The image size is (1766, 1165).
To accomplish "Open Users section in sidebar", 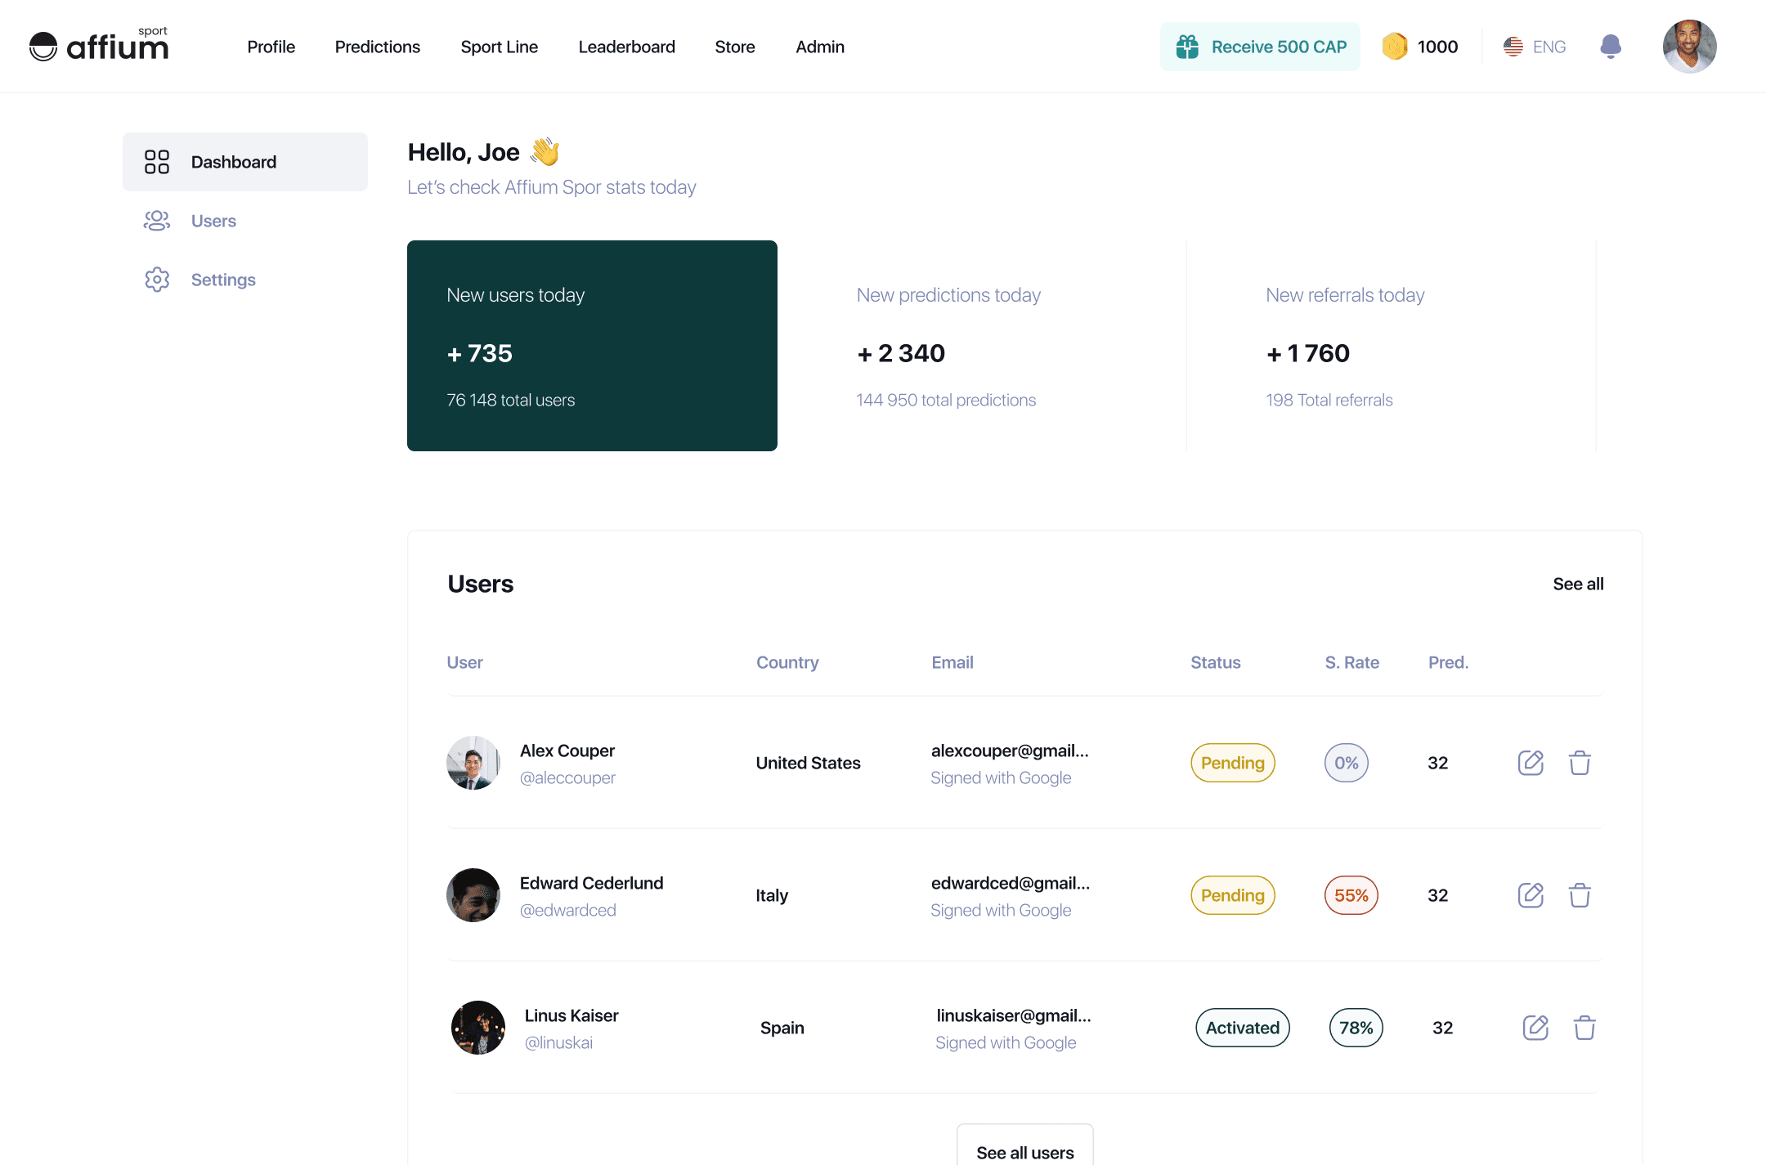I will (x=213, y=221).
